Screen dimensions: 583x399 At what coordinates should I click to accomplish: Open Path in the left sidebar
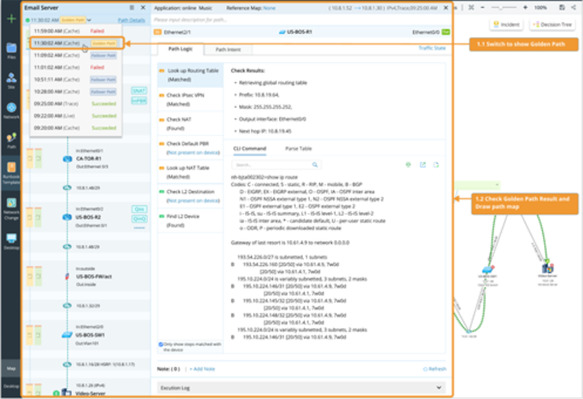click(x=11, y=140)
